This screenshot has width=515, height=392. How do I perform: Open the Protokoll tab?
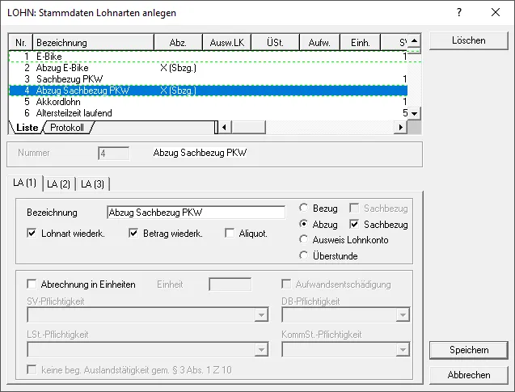pos(67,128)
